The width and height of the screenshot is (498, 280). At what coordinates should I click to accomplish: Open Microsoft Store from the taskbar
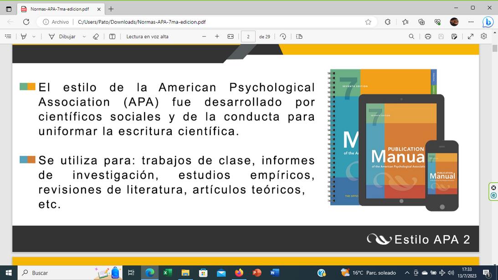point(203,273)
